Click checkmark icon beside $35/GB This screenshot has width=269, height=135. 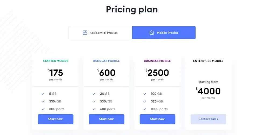(x=43, y=101)
